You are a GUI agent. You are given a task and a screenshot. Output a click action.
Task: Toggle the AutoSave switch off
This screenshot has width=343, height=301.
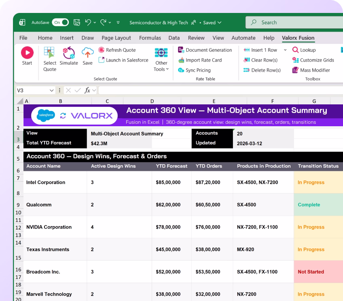click(60, 22)
